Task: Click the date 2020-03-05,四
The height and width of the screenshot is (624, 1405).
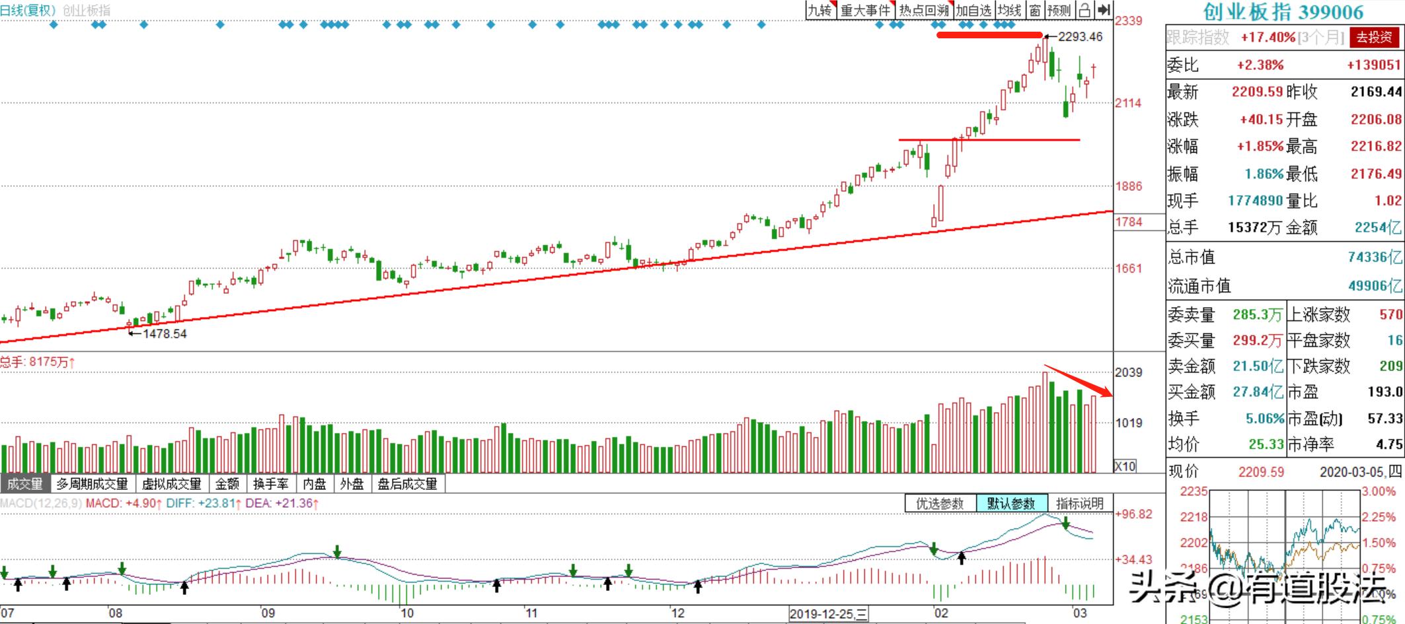Action: pyautogui.click(x=1361, y=472)
